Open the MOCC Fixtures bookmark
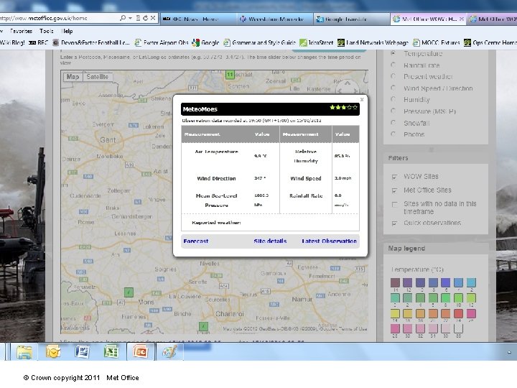The image size is (517, 388). [x=437, y=42]
